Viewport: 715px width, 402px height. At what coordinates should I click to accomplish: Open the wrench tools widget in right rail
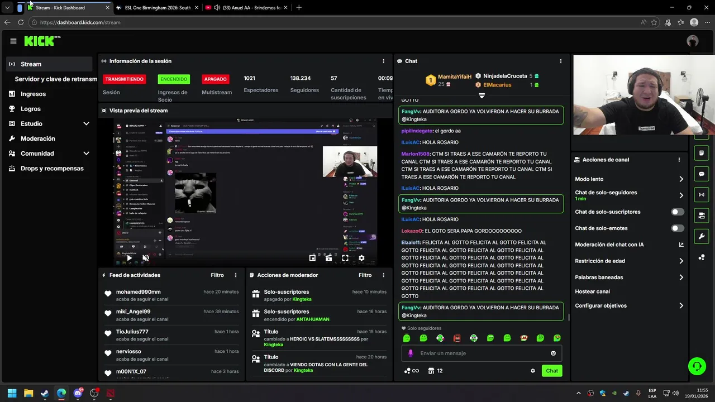pyautogui.click(x=702, y=237)
